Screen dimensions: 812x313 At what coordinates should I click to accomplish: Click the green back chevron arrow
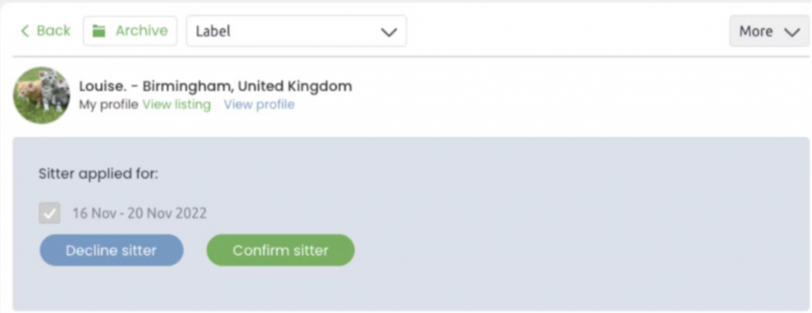[x=25, y=31]
